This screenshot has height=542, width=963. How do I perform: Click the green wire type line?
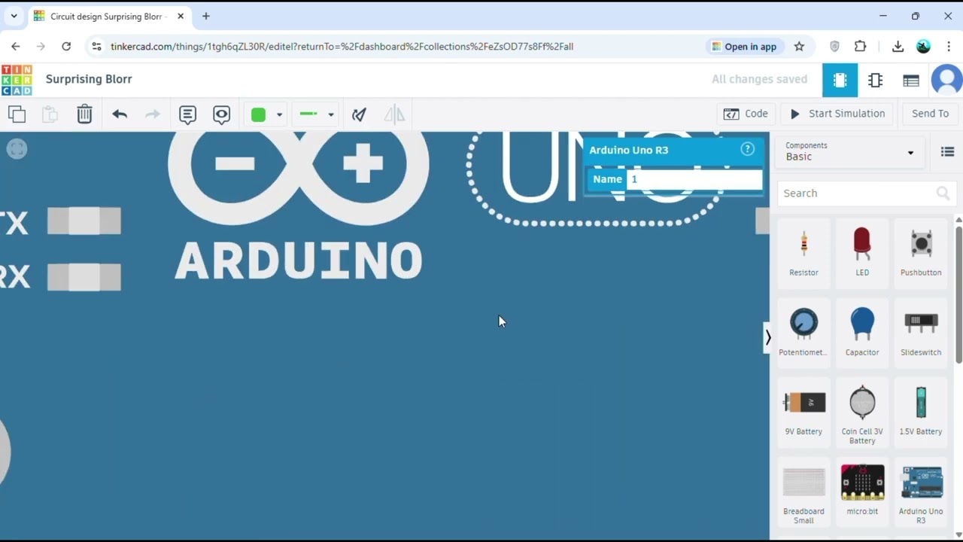(308, 114)
